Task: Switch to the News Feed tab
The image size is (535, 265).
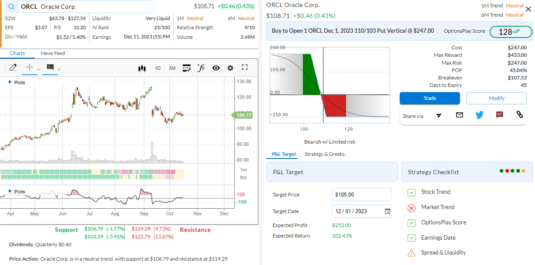Action: [53, 53]
